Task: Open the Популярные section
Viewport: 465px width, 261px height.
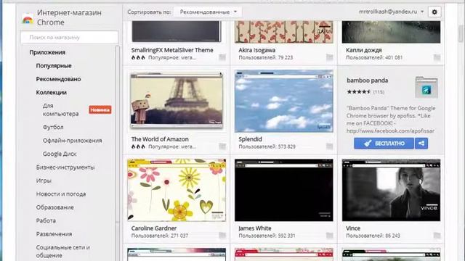Action: point(54,66)
